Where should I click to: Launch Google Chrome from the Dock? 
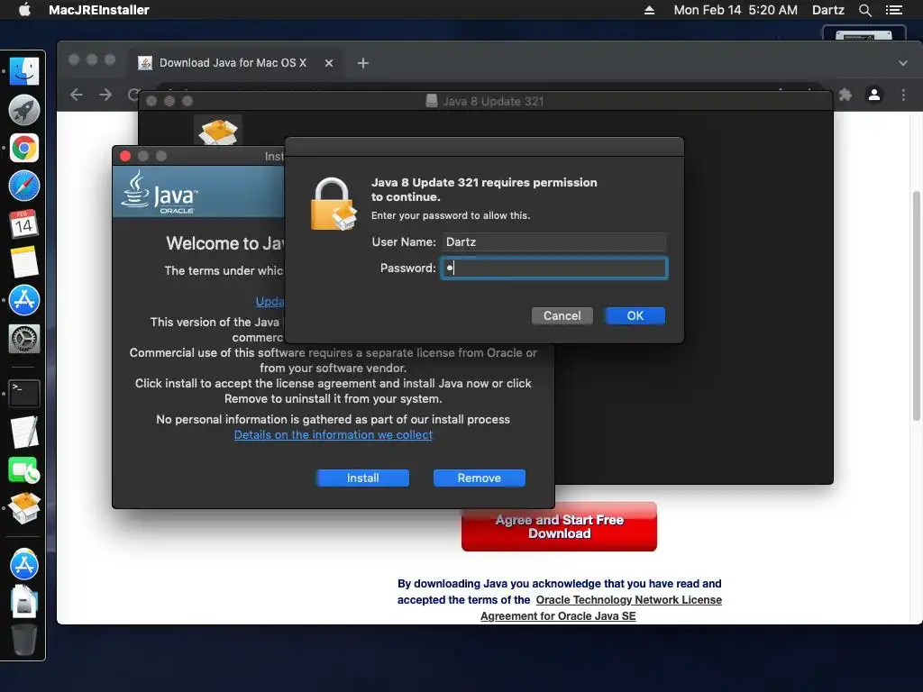pyautogui.click(x=24, y=148)
